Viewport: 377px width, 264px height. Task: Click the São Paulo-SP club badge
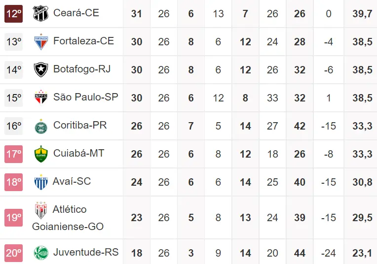(x=41, y=98)
